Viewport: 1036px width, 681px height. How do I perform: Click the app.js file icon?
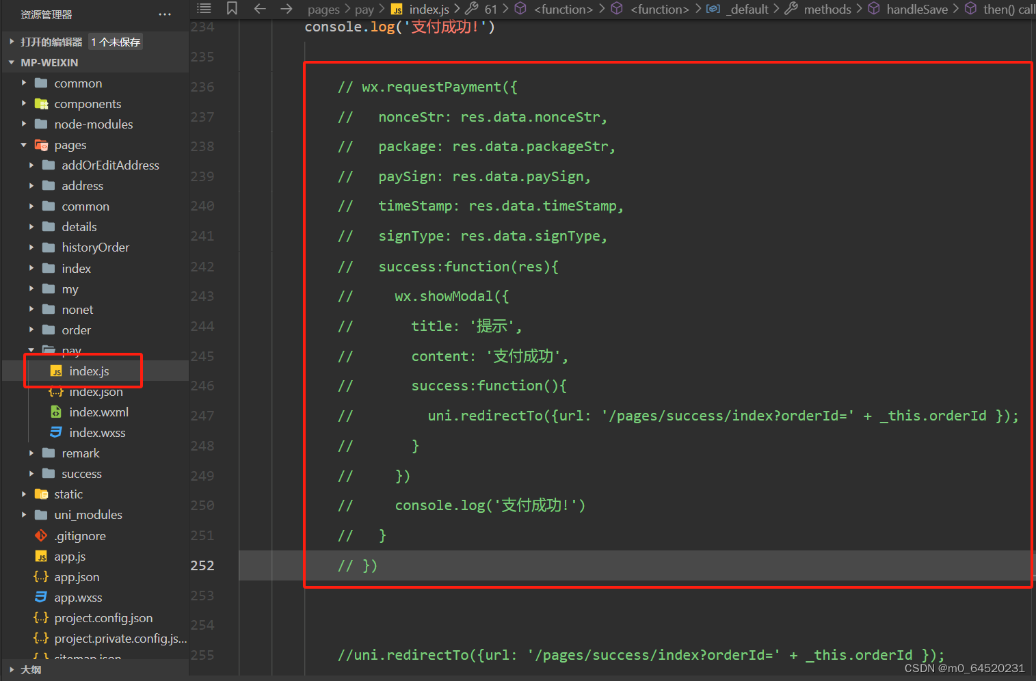41,557
